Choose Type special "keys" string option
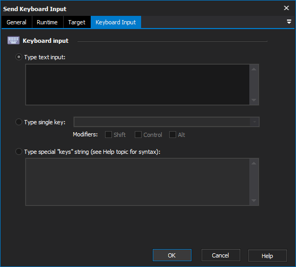This screenshot has height=267, width=296. pos(19,151)
